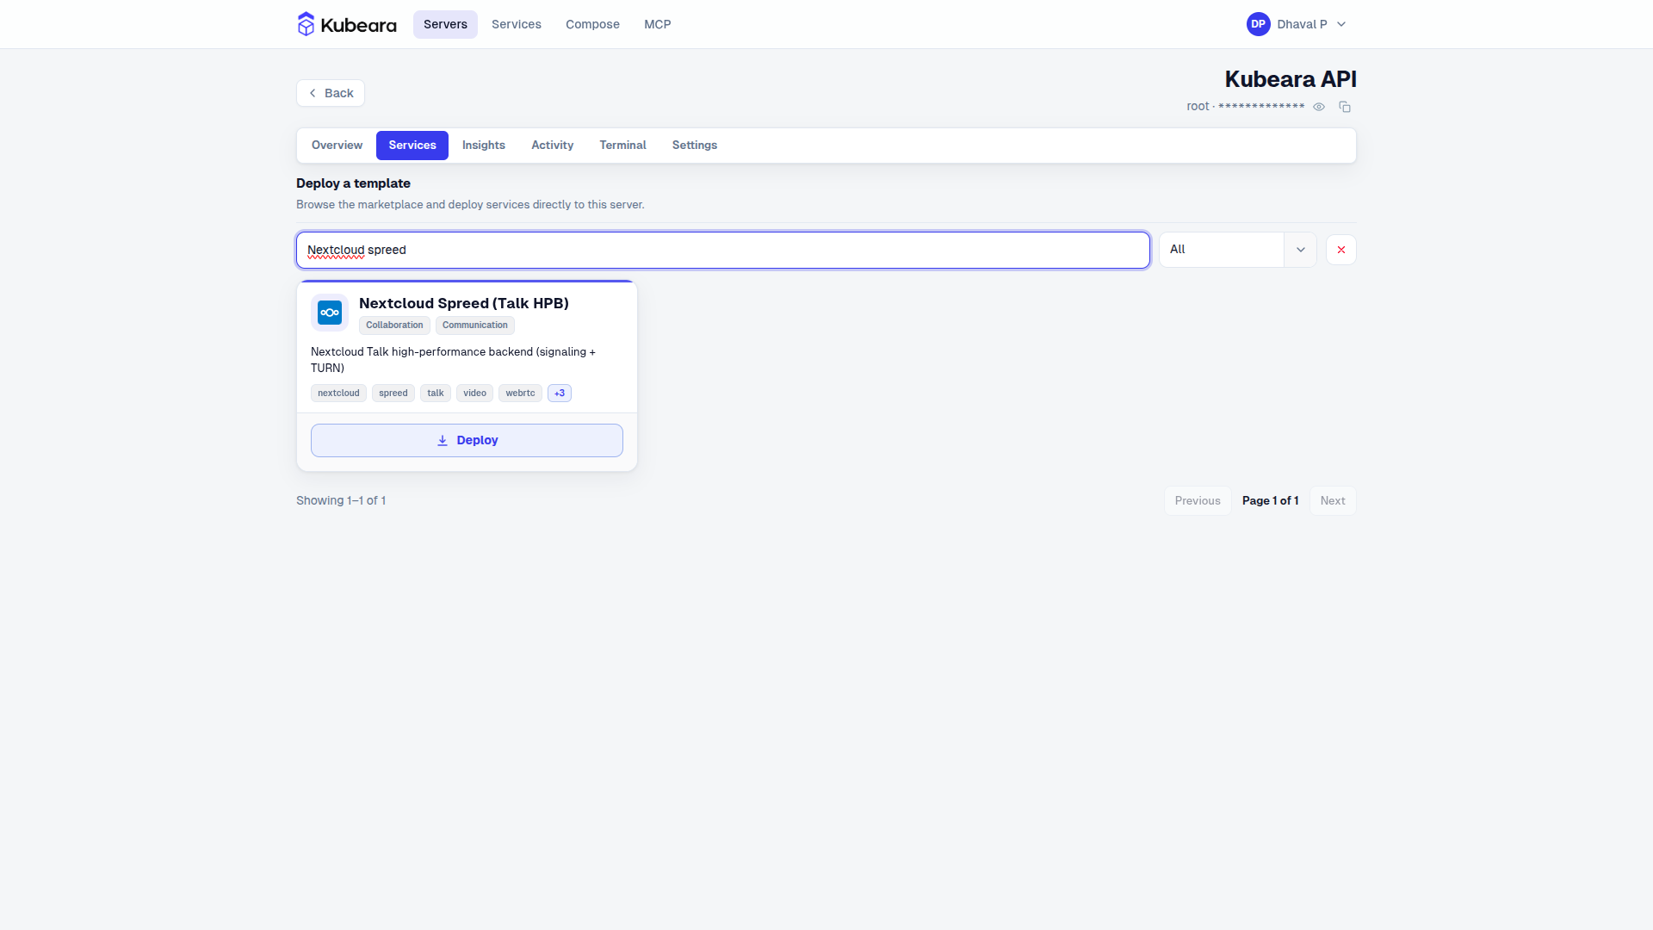Click the spreed tag chip
This screenshot has width=1653, height=930.
tap(393, 394)
